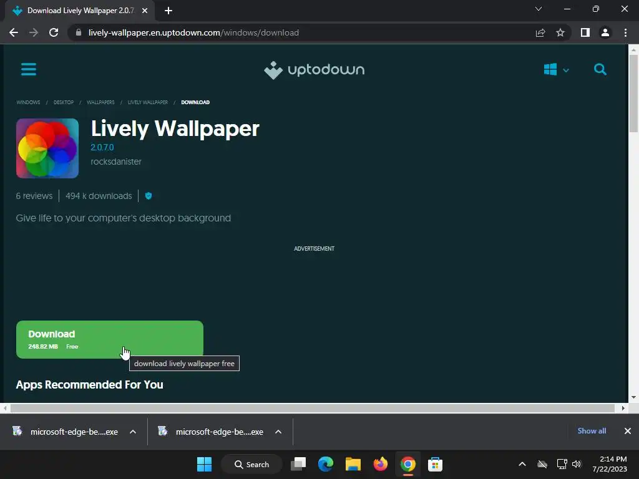
Task: Click the blue verified shield badge
Action: pyautogui.click(x=149, y=196)
